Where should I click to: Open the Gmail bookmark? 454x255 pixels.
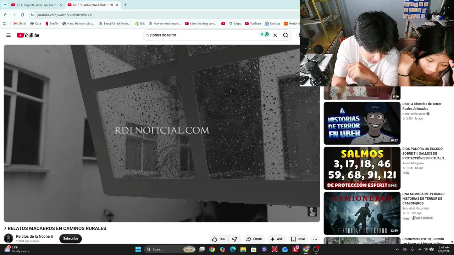click(x=20, y=24)
